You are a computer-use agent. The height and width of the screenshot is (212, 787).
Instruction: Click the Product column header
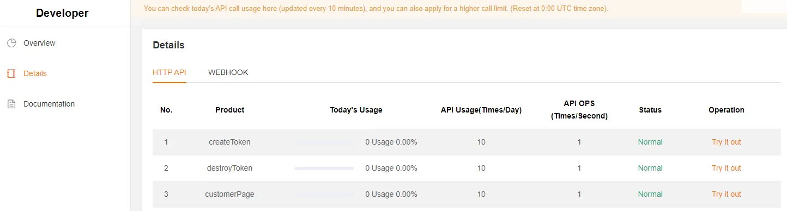tap(229, 110)
